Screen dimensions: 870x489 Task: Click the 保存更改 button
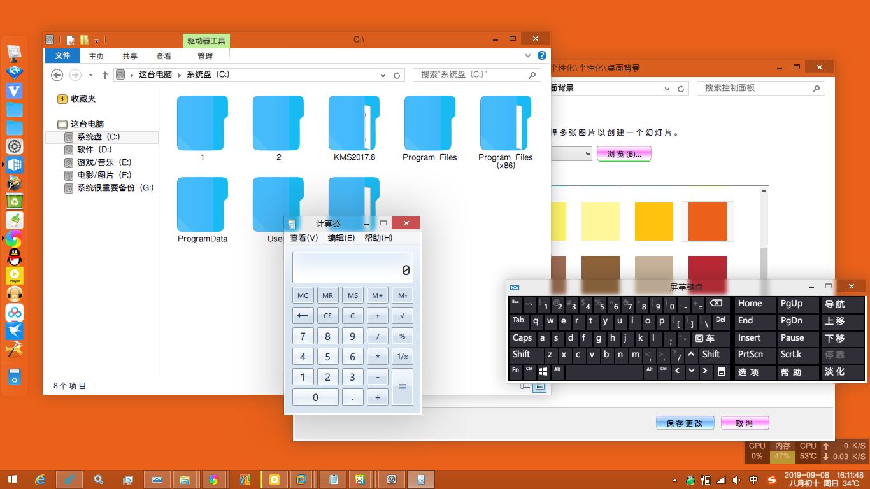[685, 423]
